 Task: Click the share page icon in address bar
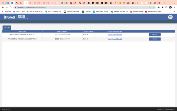click(150, 7)
